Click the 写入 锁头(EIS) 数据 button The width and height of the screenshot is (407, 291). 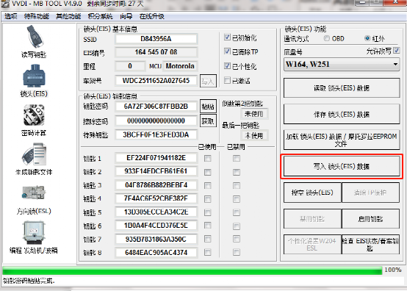[x=342, y=166]
